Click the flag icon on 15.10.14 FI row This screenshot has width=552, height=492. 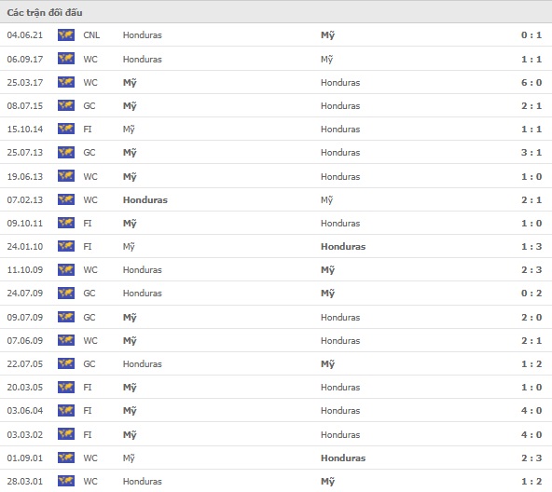[66, 129]
